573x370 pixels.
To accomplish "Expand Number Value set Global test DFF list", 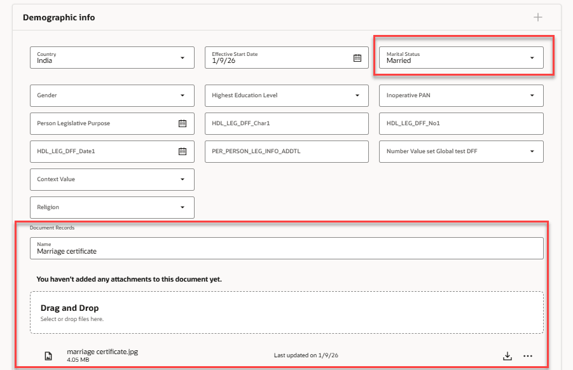I will tap(534, 151).
